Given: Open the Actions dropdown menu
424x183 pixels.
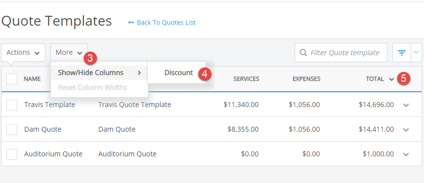Looking at the screenshot, I should coord(23,52).
